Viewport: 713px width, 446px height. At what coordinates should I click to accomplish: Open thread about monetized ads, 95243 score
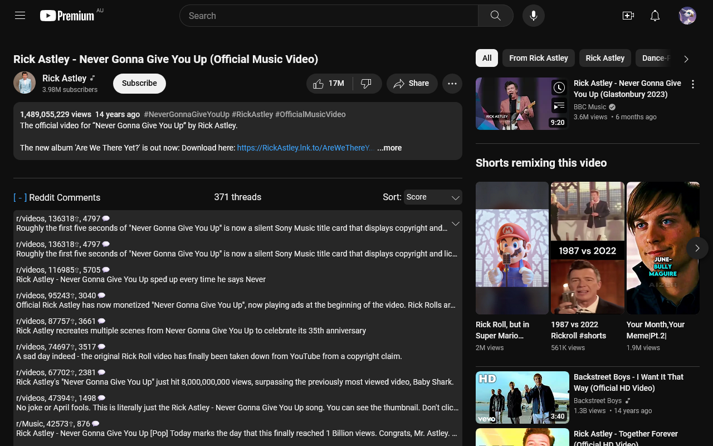pos(236,305)
